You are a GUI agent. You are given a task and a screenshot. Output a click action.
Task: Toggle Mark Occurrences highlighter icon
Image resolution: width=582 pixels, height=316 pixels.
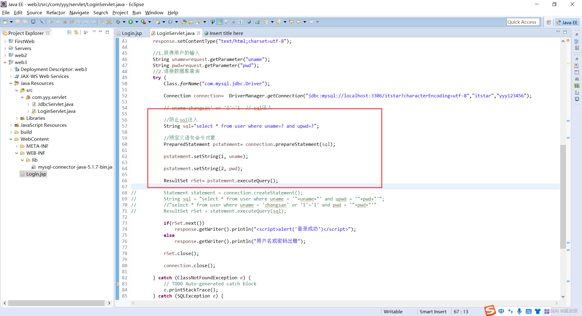pyautogui.click(x=220, y=22)
